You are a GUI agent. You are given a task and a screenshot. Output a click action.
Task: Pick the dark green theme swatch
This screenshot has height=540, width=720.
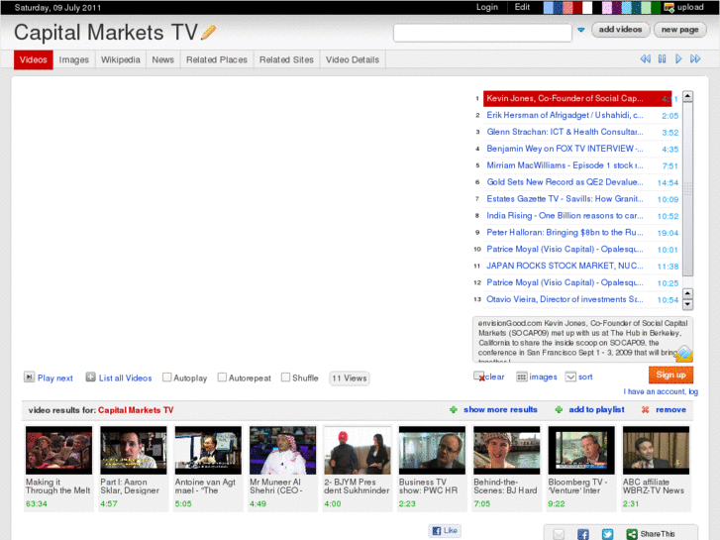point(656,7)
